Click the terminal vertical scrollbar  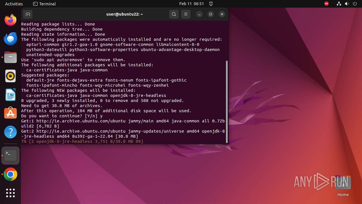227,101
